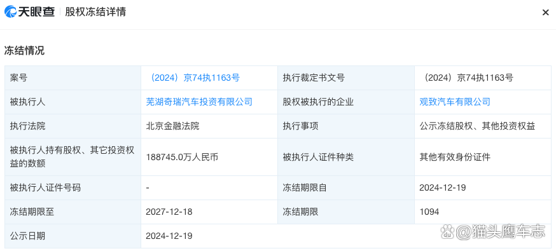Viewport: 556px width, 251px height.
Task: Close the equity freeze details dialog
Action: click(x=545, y=12)
